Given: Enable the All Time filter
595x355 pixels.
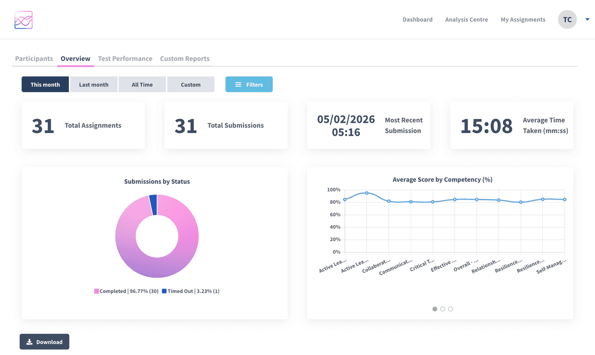Looking at the screenshot, I should 142,84.
